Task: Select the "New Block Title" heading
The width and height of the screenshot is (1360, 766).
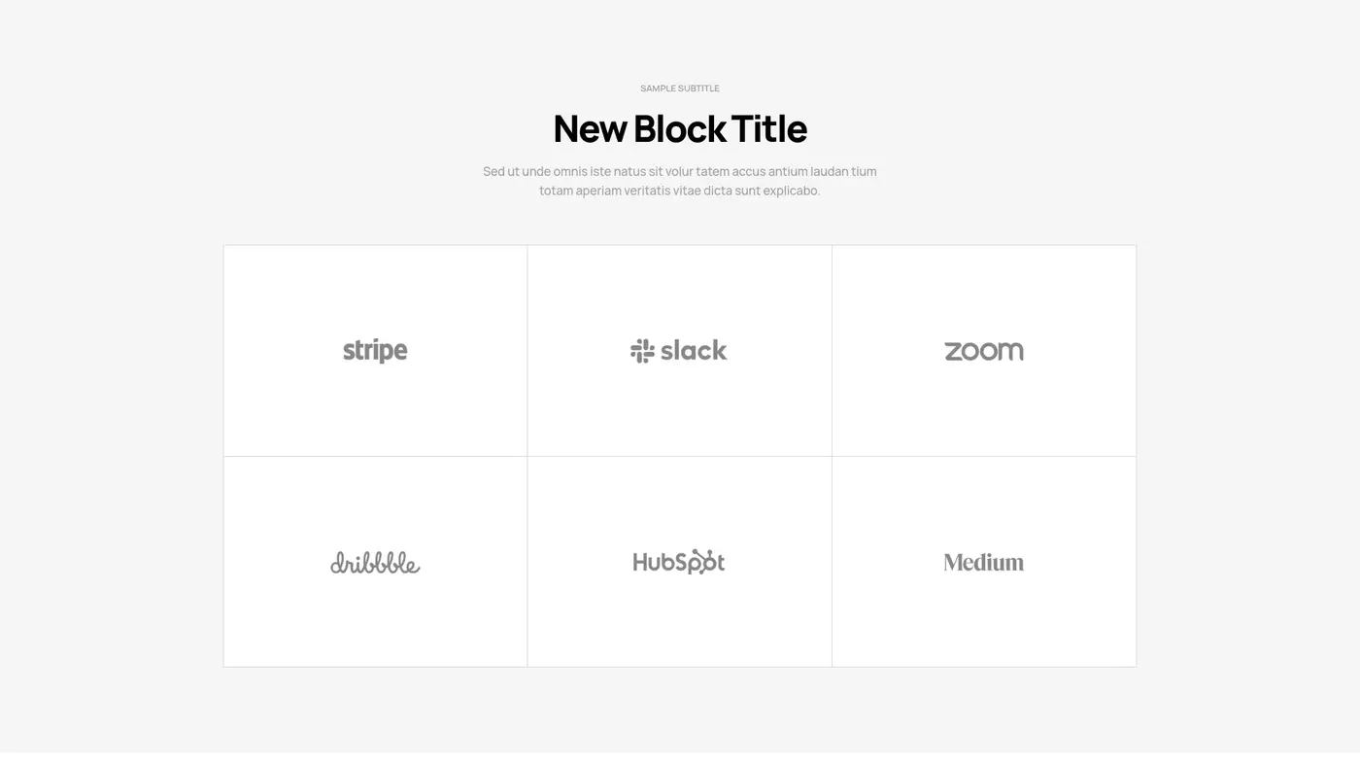Action: pyautogui.click(x=679, y=128)
